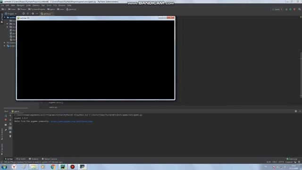Toggle the Project tool window side tab
Screen dimensions: 302x170
click(x=2, y=18)
